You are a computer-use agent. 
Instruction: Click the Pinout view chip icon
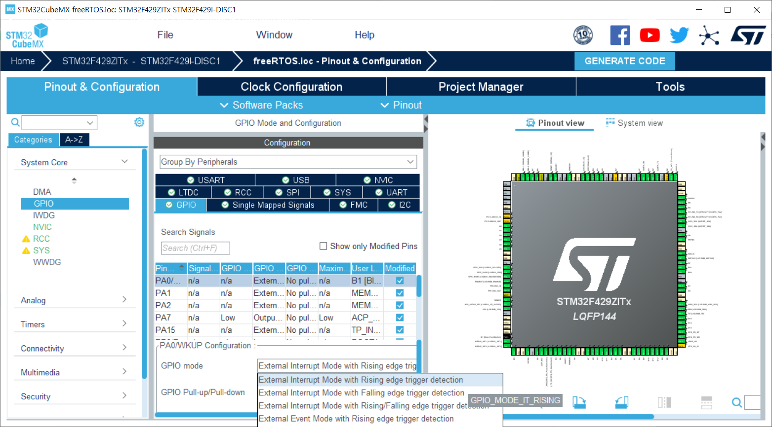click(530, 123)
